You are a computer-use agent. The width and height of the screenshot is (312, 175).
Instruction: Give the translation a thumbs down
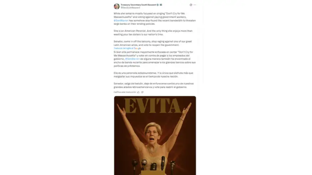pyautogui.click(x=142, y=92)
